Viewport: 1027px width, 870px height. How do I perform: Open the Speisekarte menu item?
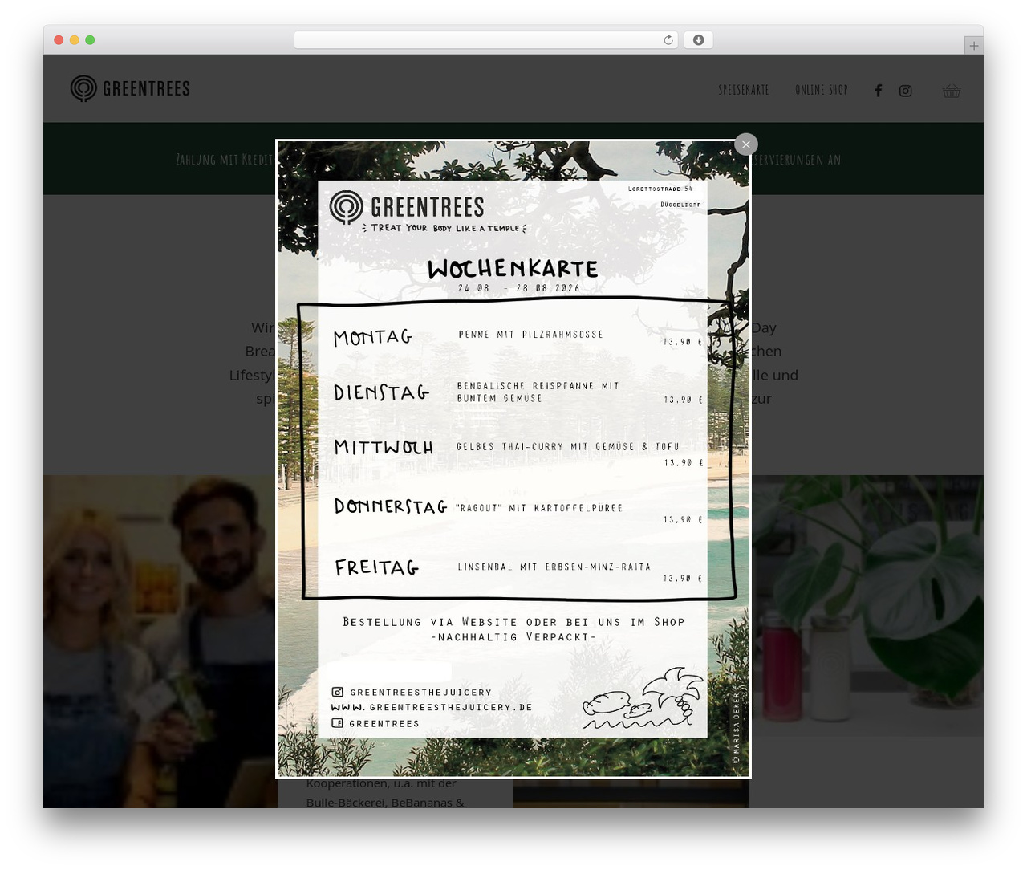pos(744,90)
